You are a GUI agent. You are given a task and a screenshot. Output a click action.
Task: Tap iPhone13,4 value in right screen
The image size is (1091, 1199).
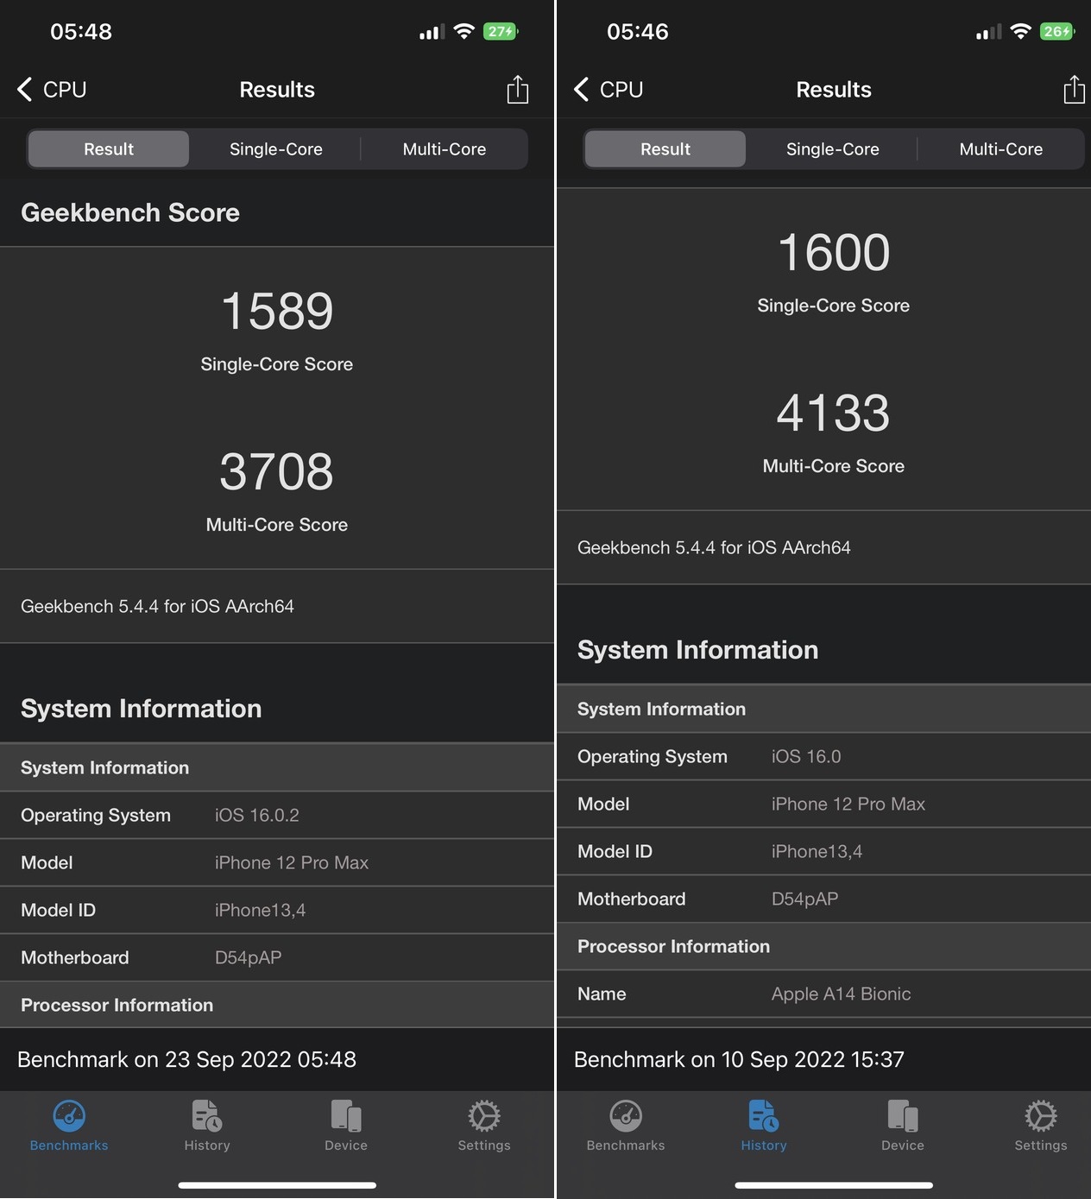pos(817,851)
